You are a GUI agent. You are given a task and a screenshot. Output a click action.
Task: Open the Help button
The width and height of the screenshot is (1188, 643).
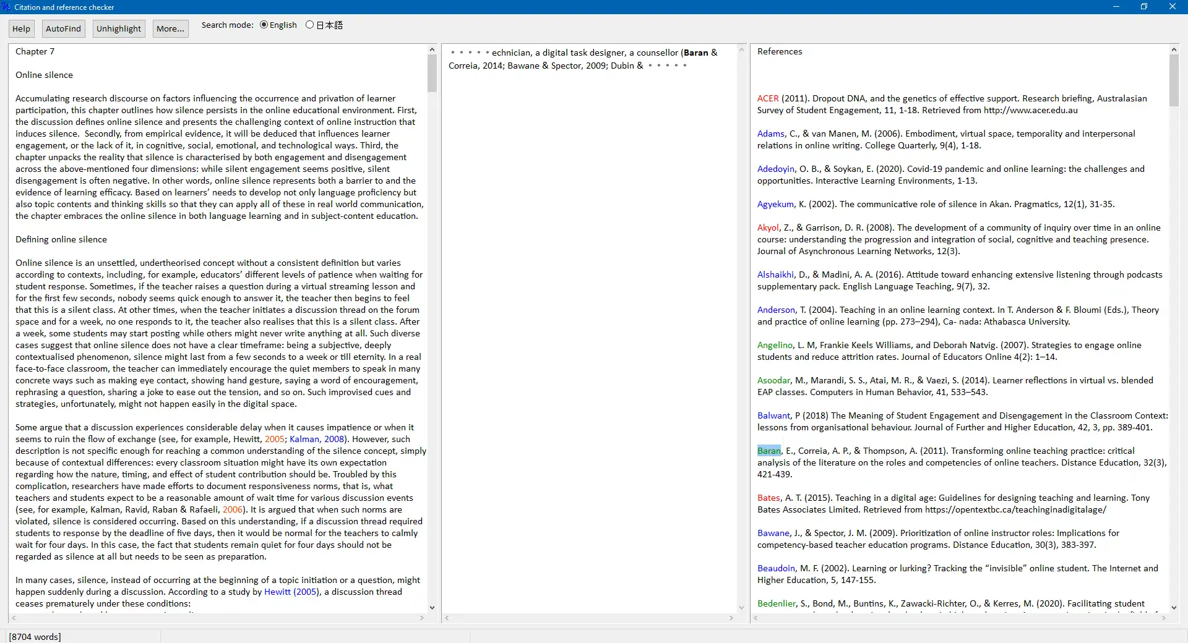click(21, 28)
